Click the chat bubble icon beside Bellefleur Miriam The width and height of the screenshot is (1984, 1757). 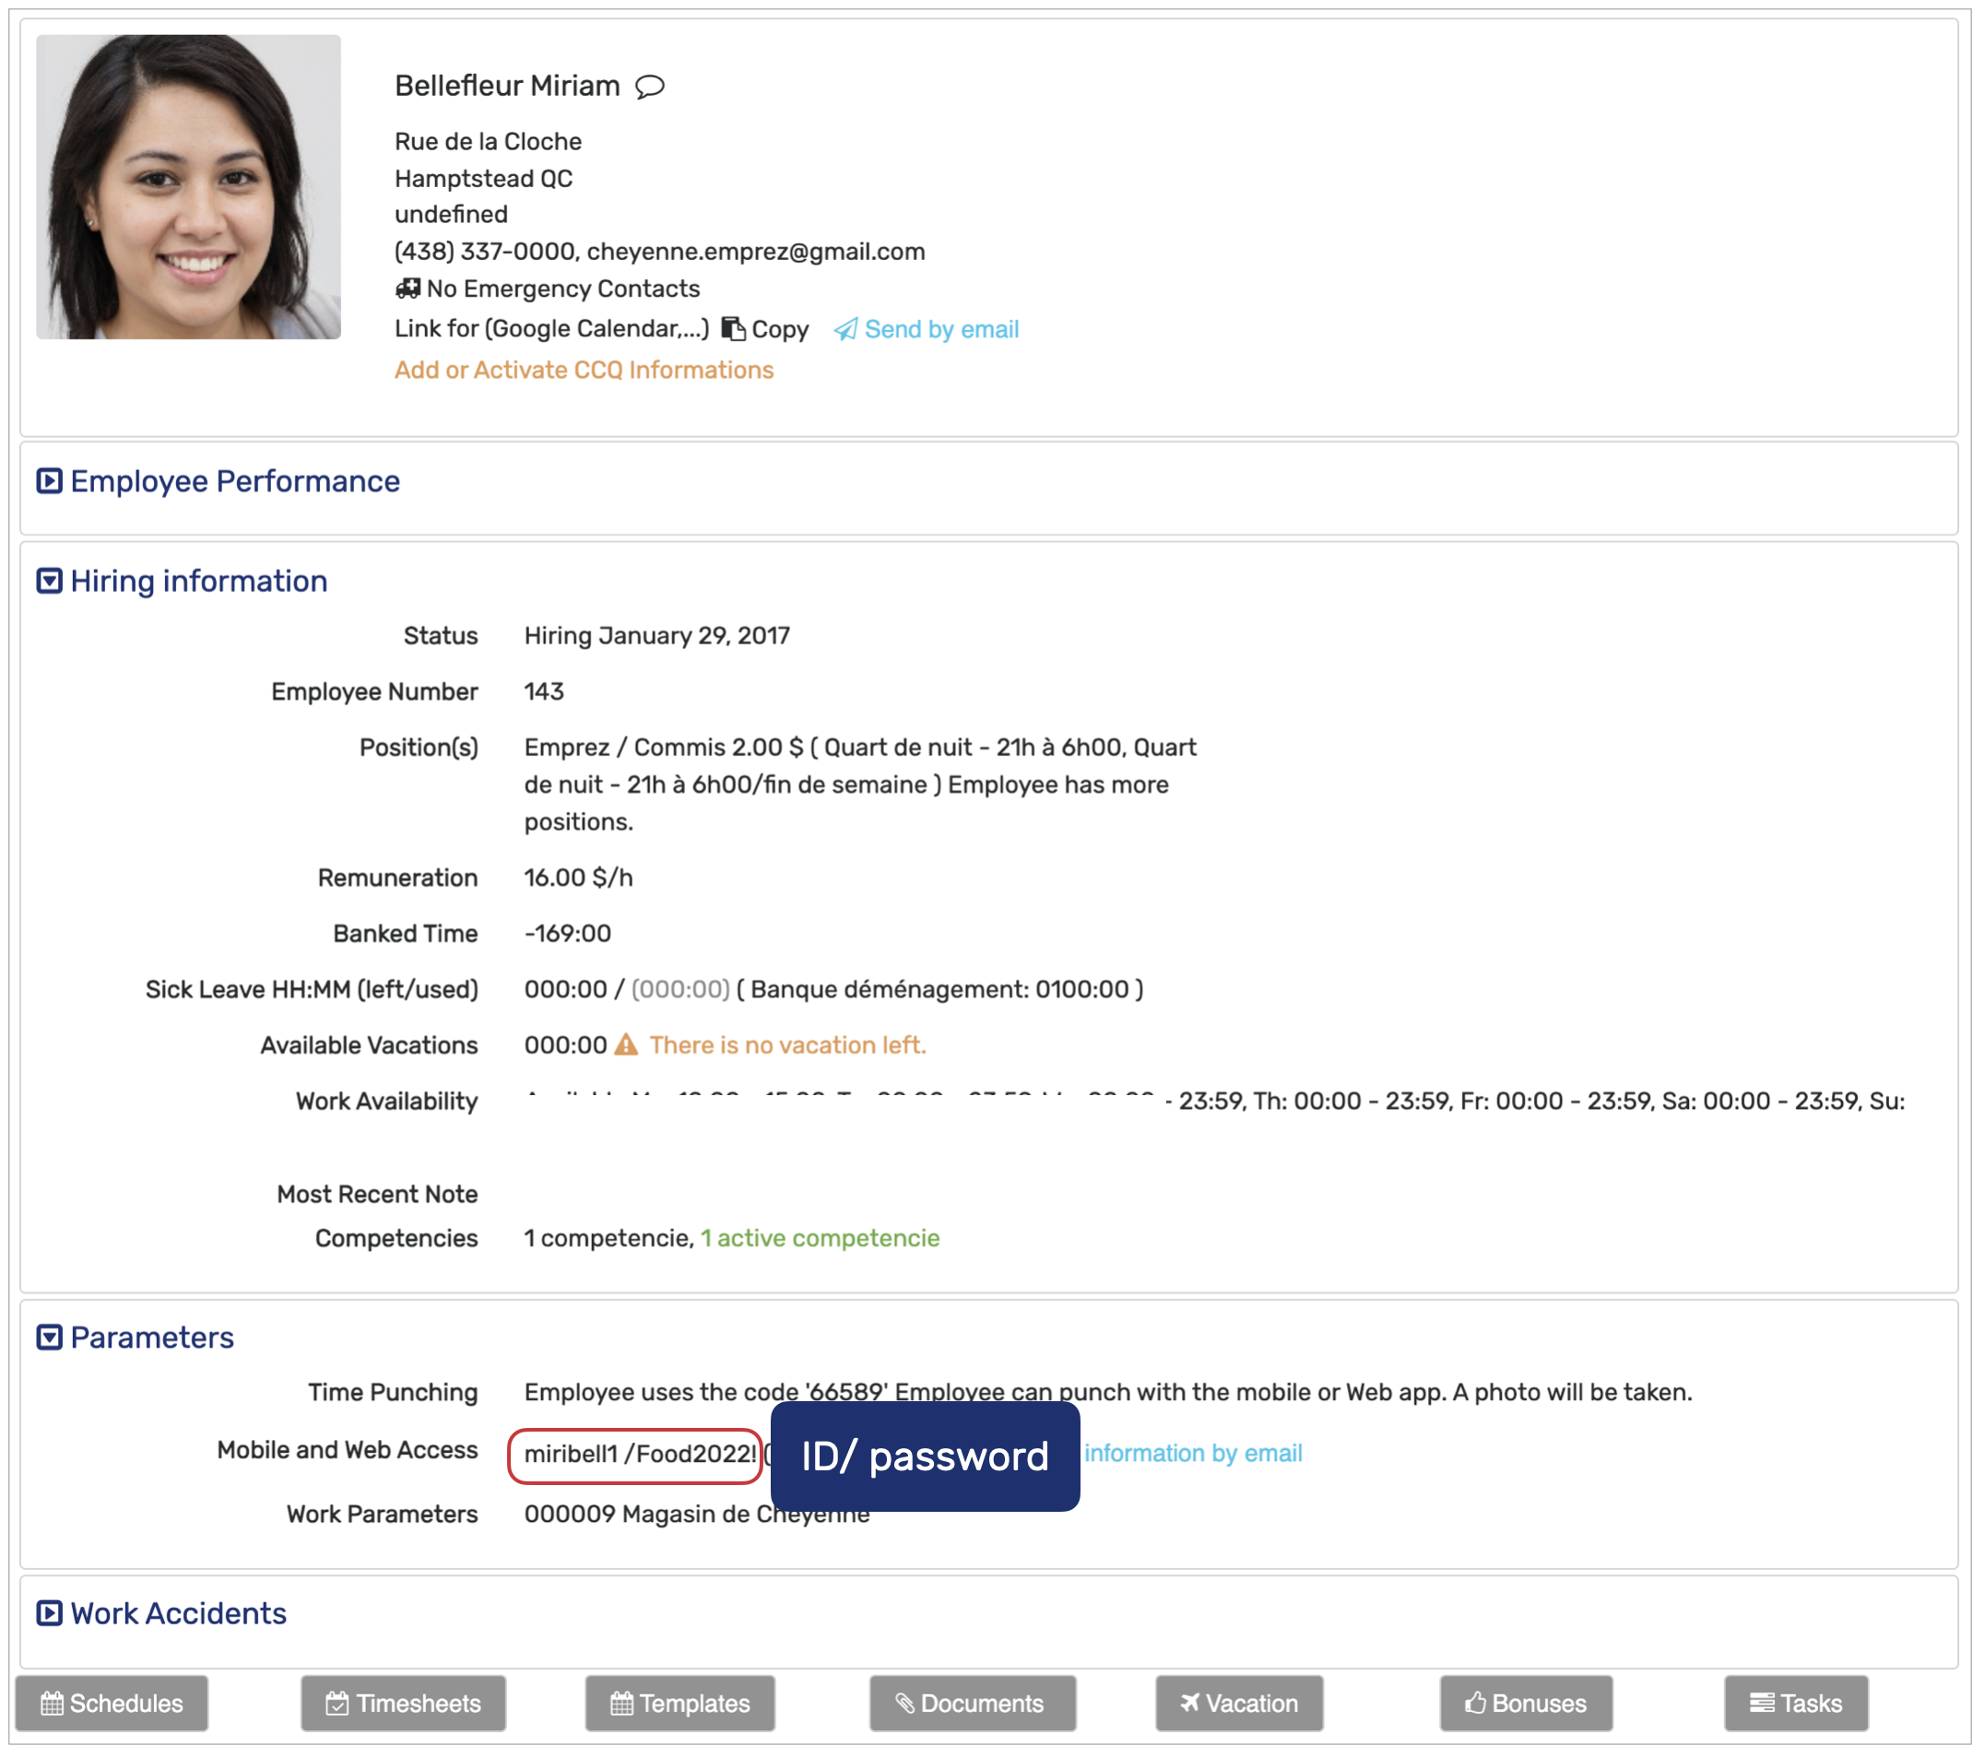[649, 87]
